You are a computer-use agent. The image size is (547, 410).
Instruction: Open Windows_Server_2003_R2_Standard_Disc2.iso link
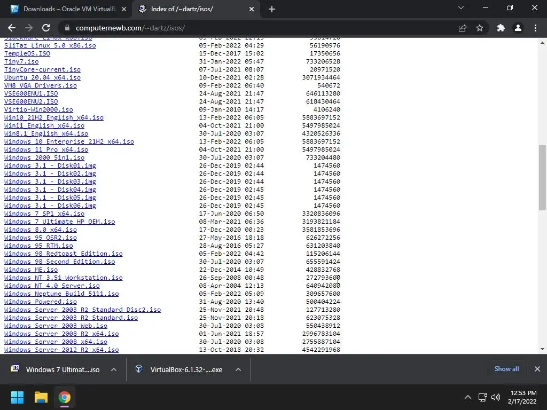pyautogui.click(x=82, y=310)
